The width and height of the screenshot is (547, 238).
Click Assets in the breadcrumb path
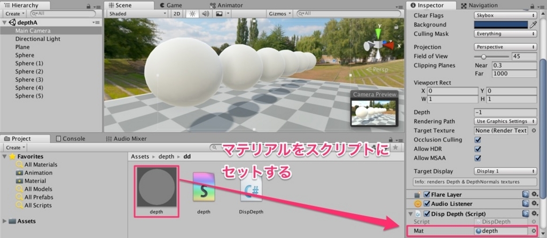[x=140, y=157]
